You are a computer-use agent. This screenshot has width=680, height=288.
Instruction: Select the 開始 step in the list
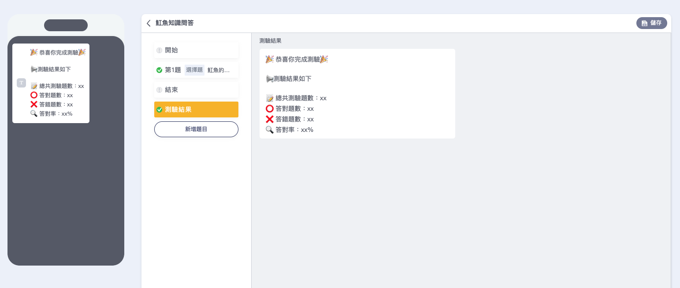196,50
